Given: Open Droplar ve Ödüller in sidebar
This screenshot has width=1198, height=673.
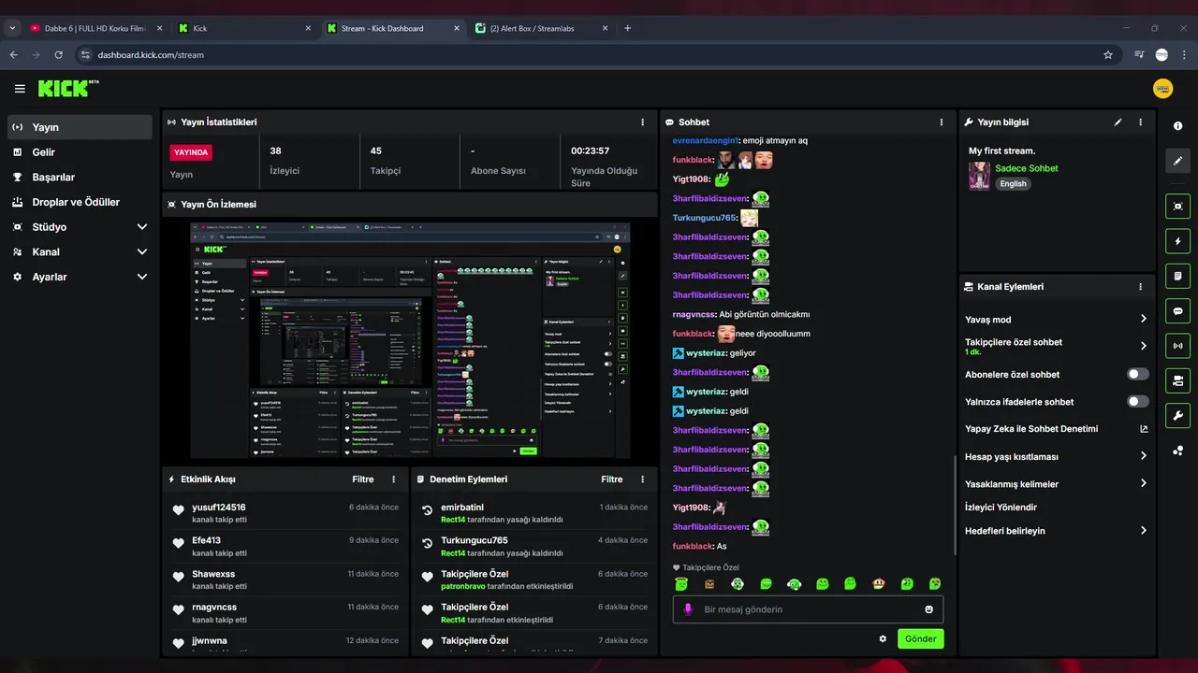Looking at the screenshot, I should [x=80, y=202].
